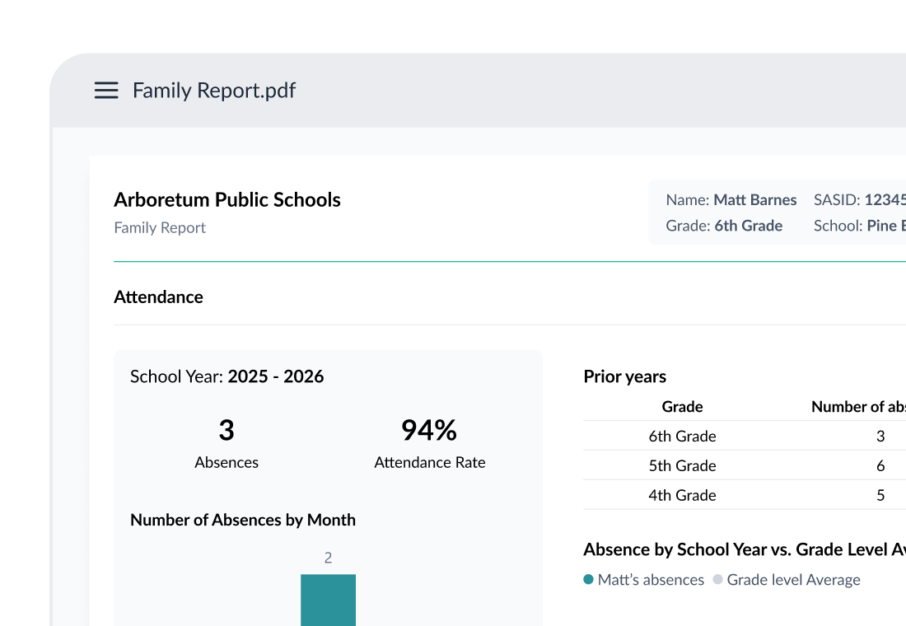The height and width of the screenshot is (626, 906).
Task: Select School Year 2025 - 2026 text
Action: [227, 376]
